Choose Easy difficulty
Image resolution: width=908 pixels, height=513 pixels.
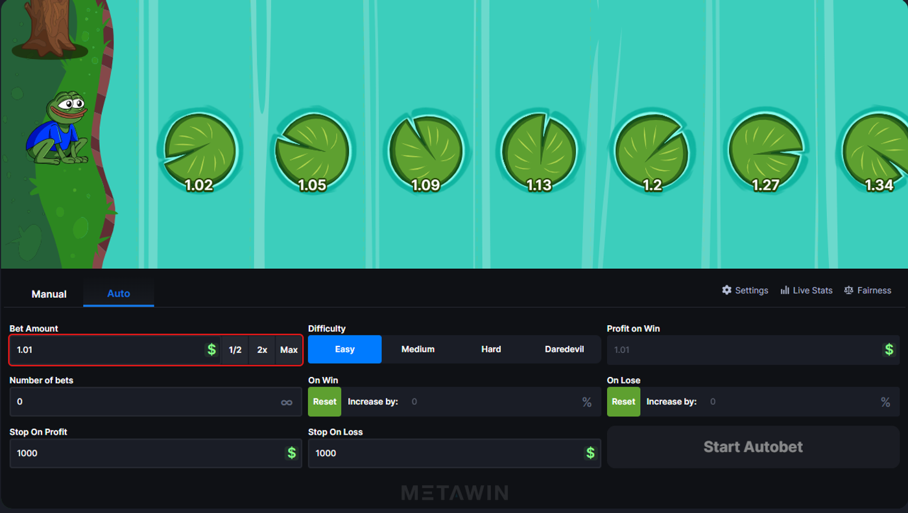(345, 349)
